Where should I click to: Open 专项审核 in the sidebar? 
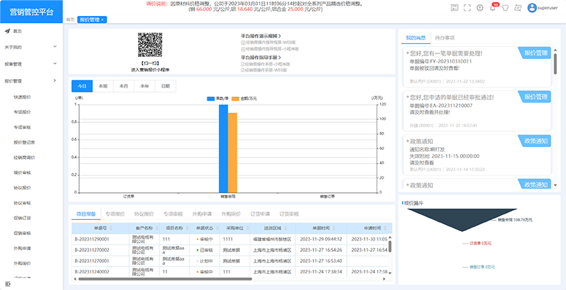[22, 127]
